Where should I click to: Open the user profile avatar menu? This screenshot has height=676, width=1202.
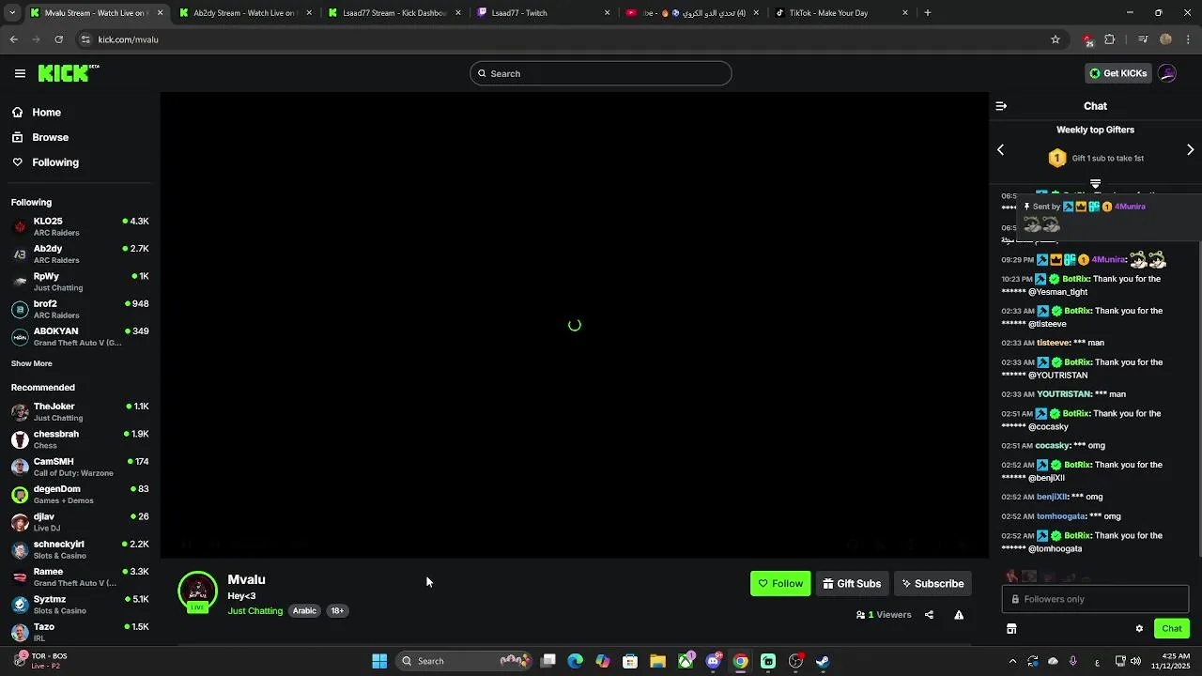(x=1167, y=73)
